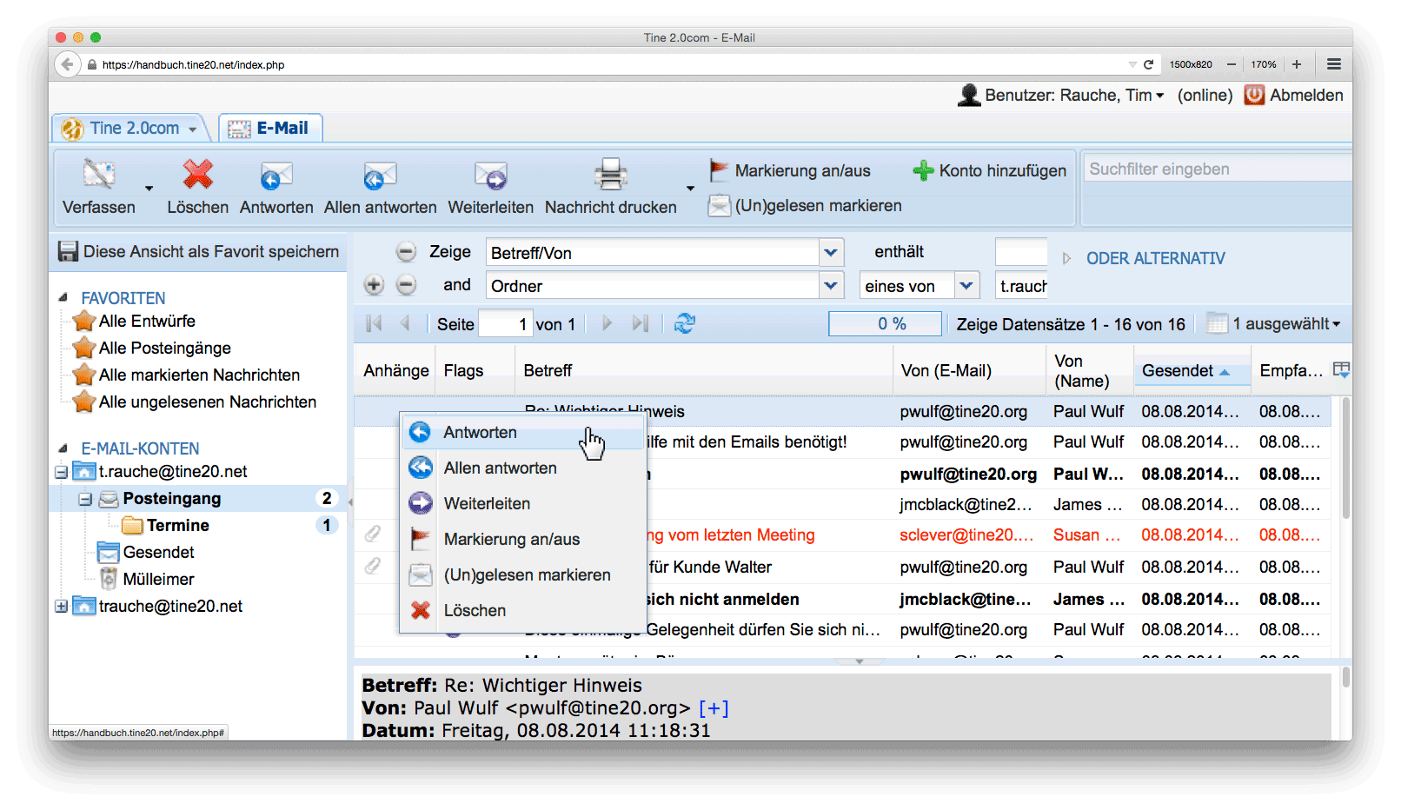Open the '1 ausgewählt' selection dropdown

pos(1274,324)
